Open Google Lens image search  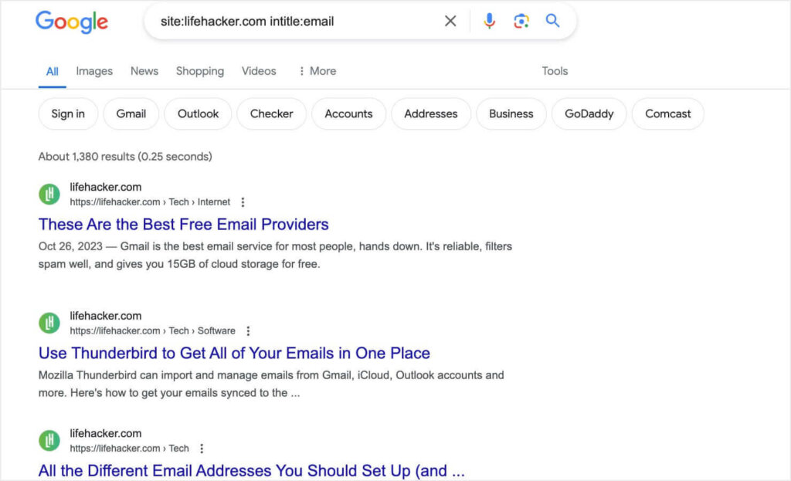tap(521, 21)
